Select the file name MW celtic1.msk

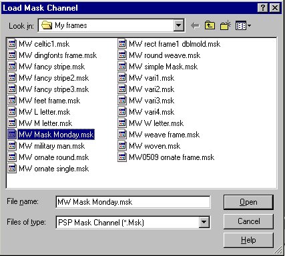coord(44,44)
